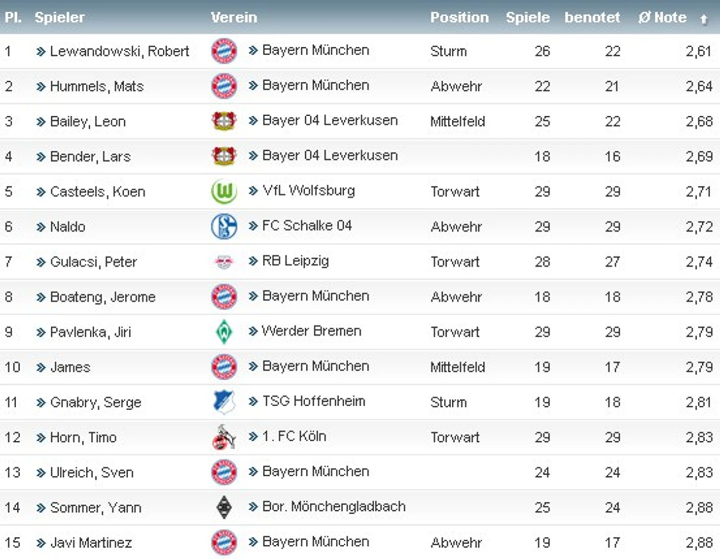This screenshot has width=720, height=559.
Task: Click the Werder Bremen diamond logo
Action: [x=224, y=332]
